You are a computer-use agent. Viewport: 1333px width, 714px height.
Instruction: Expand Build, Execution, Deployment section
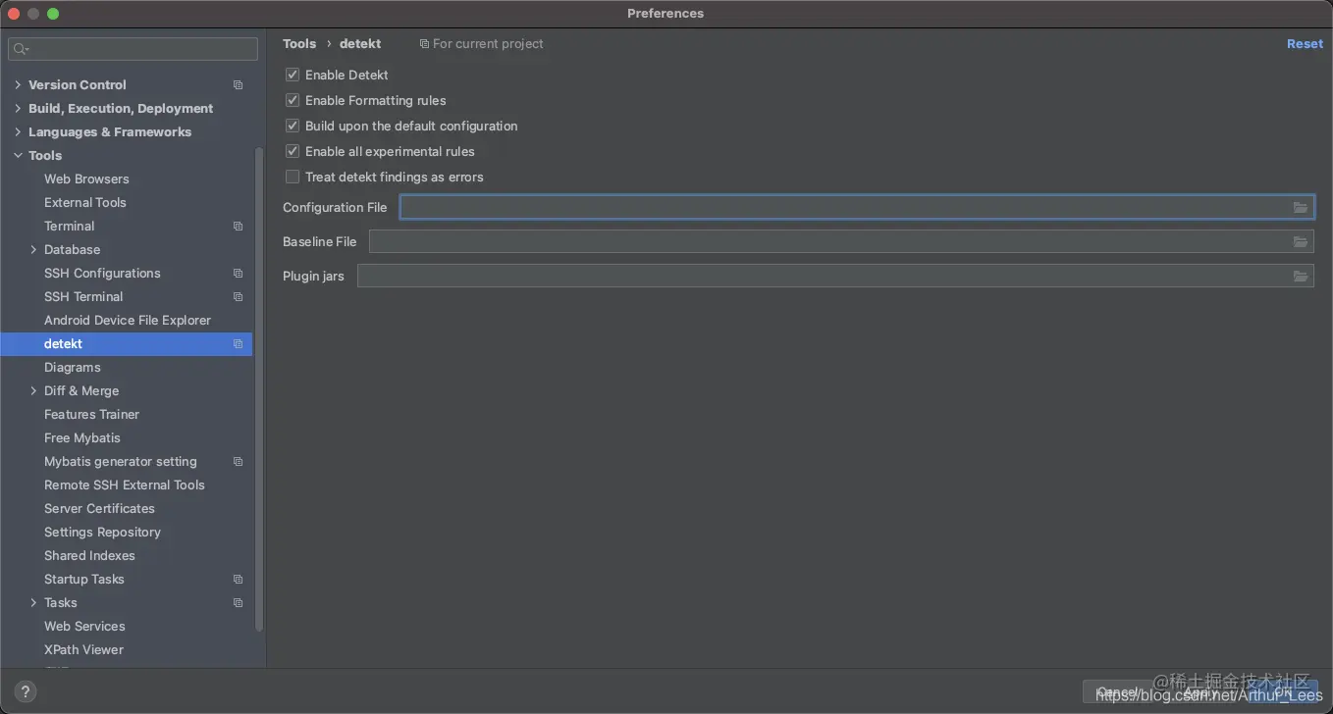(x=18, y=108)
